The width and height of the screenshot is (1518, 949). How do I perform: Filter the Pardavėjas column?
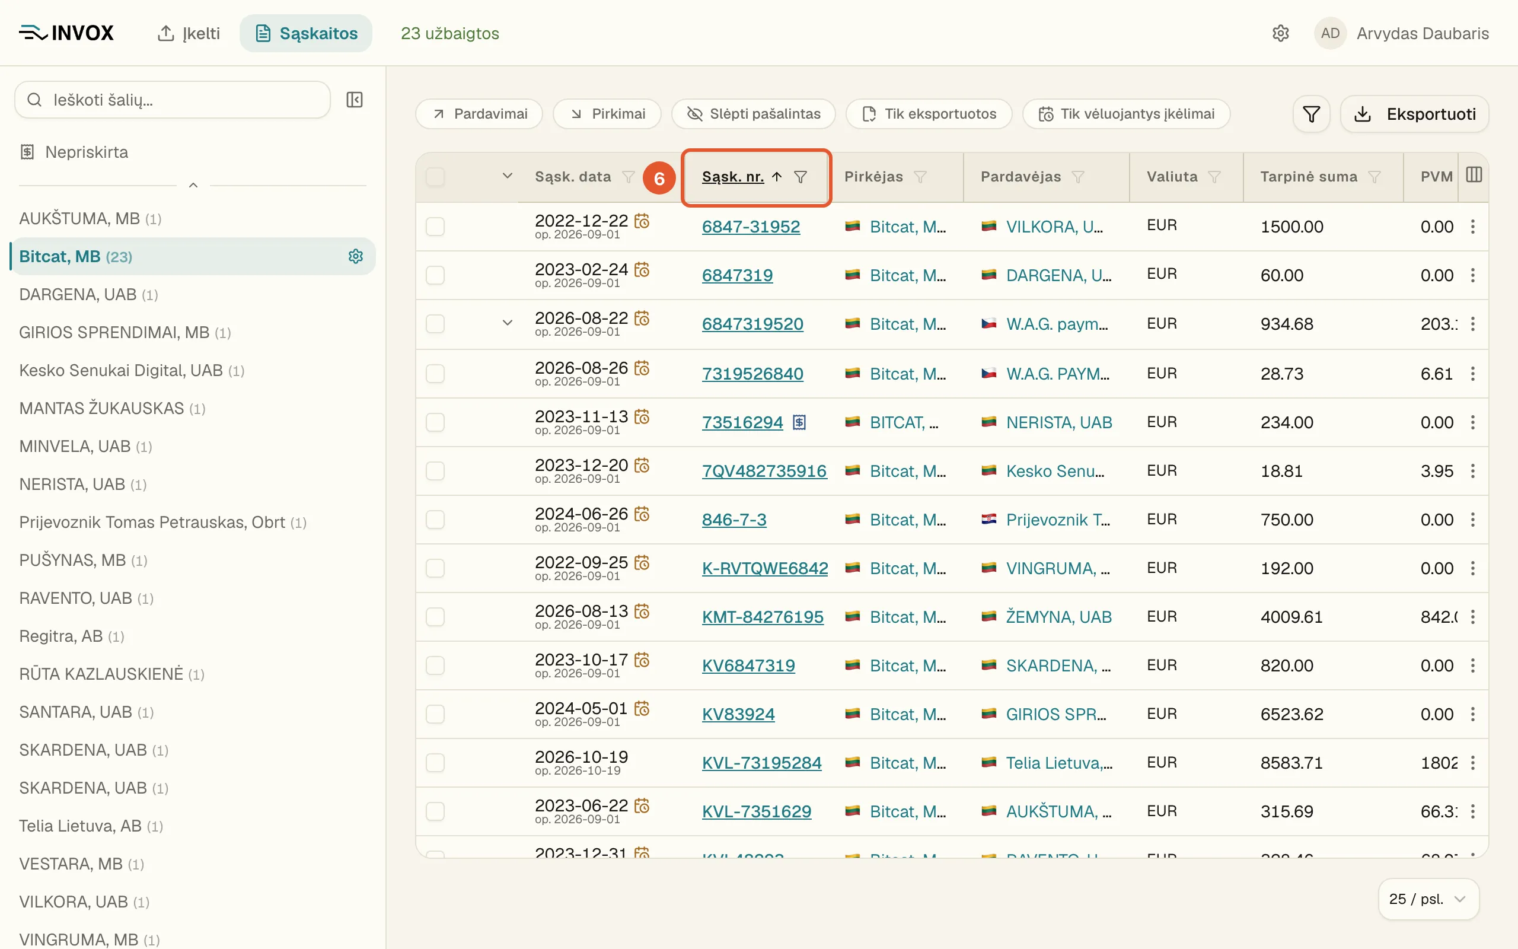1078,177
